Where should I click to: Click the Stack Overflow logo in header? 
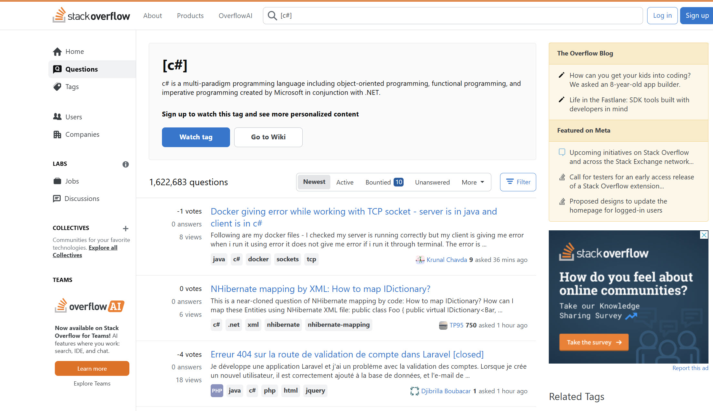pyautogui.click(x=91, y=15)
